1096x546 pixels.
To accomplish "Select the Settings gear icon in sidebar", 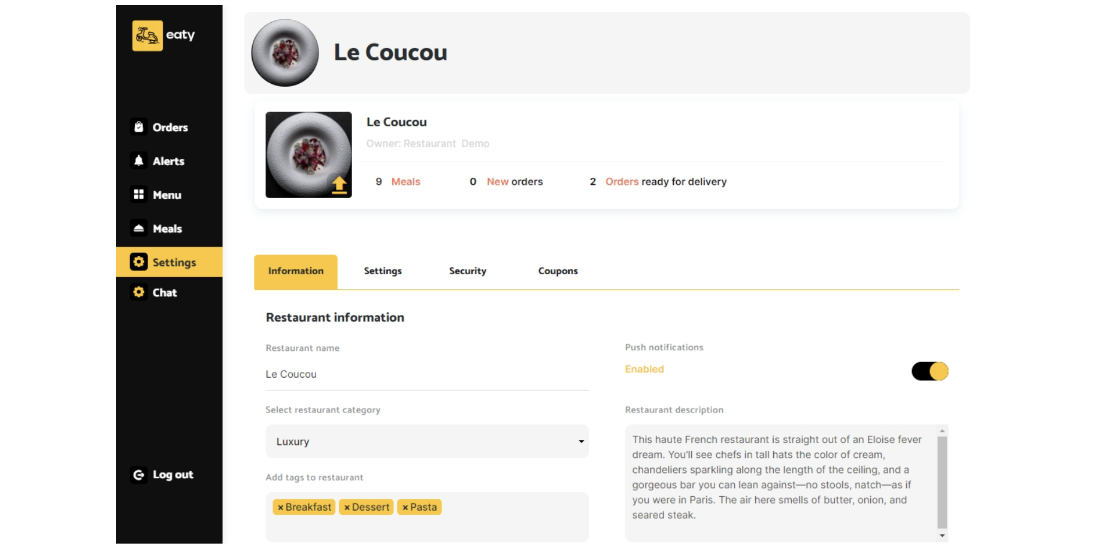I will tap(139, 262).
